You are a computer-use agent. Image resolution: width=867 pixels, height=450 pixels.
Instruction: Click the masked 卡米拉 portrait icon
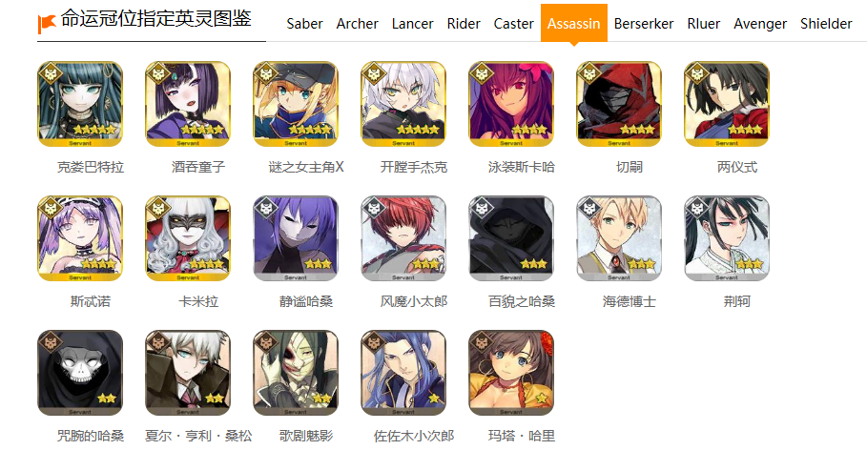(x=188, y=238)
